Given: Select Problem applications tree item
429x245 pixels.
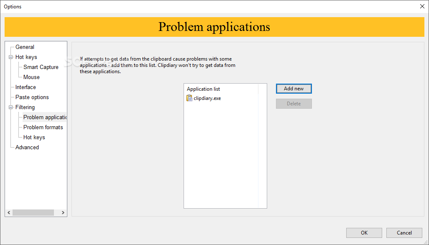Looking at the screenshot, I should coord(45,117).
